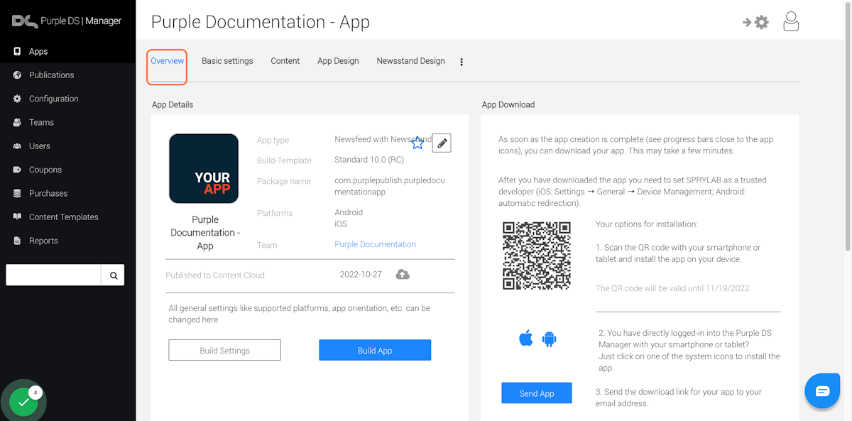Click the QR code image
The image size is (852, 421).
pos(537,256)
